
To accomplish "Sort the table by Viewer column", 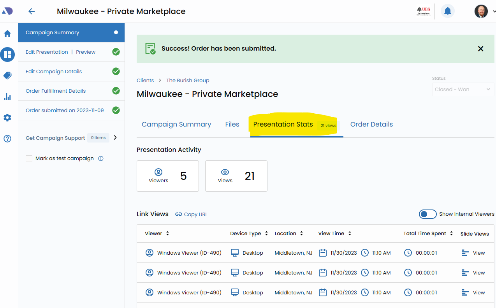I will 157,234.
